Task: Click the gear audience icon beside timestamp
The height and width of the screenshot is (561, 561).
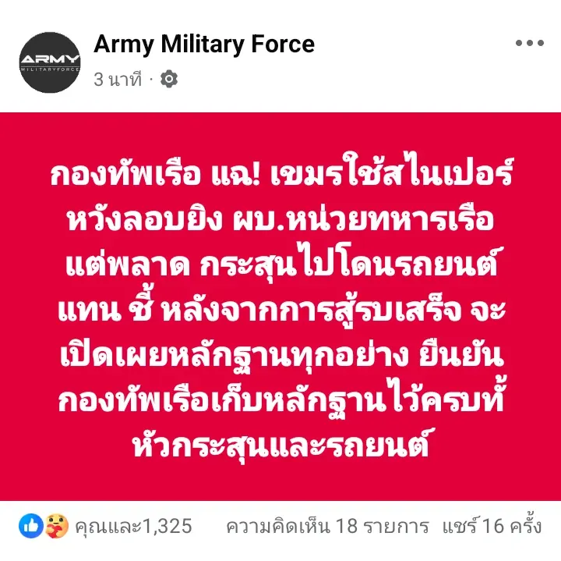Action: tap(169, 79)
